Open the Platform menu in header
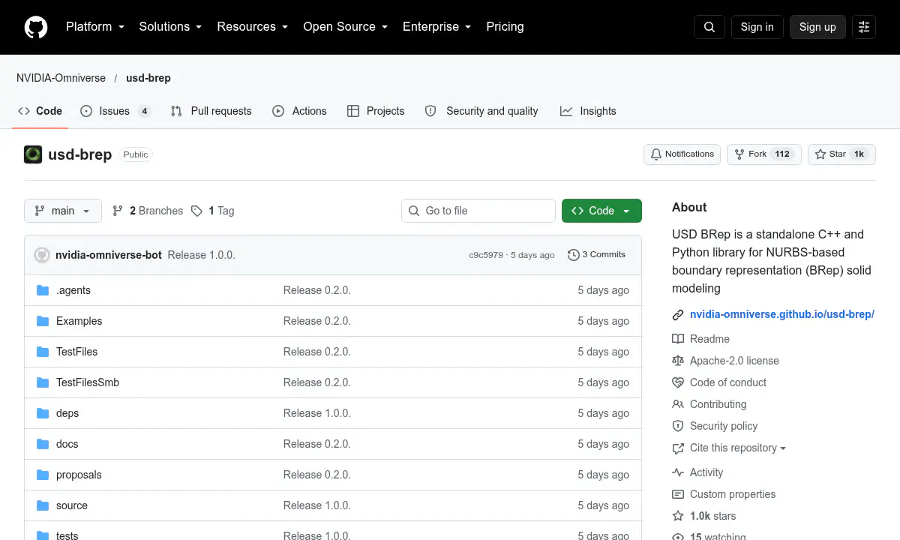Viewport: 900px width, 540px height. click(x=95, y=27)
